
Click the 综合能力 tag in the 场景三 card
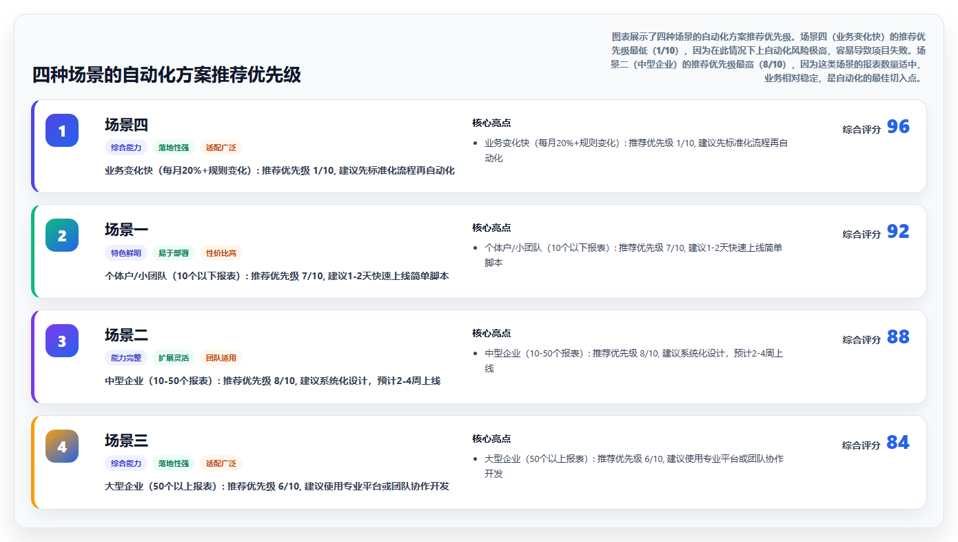tap(126, 463)
